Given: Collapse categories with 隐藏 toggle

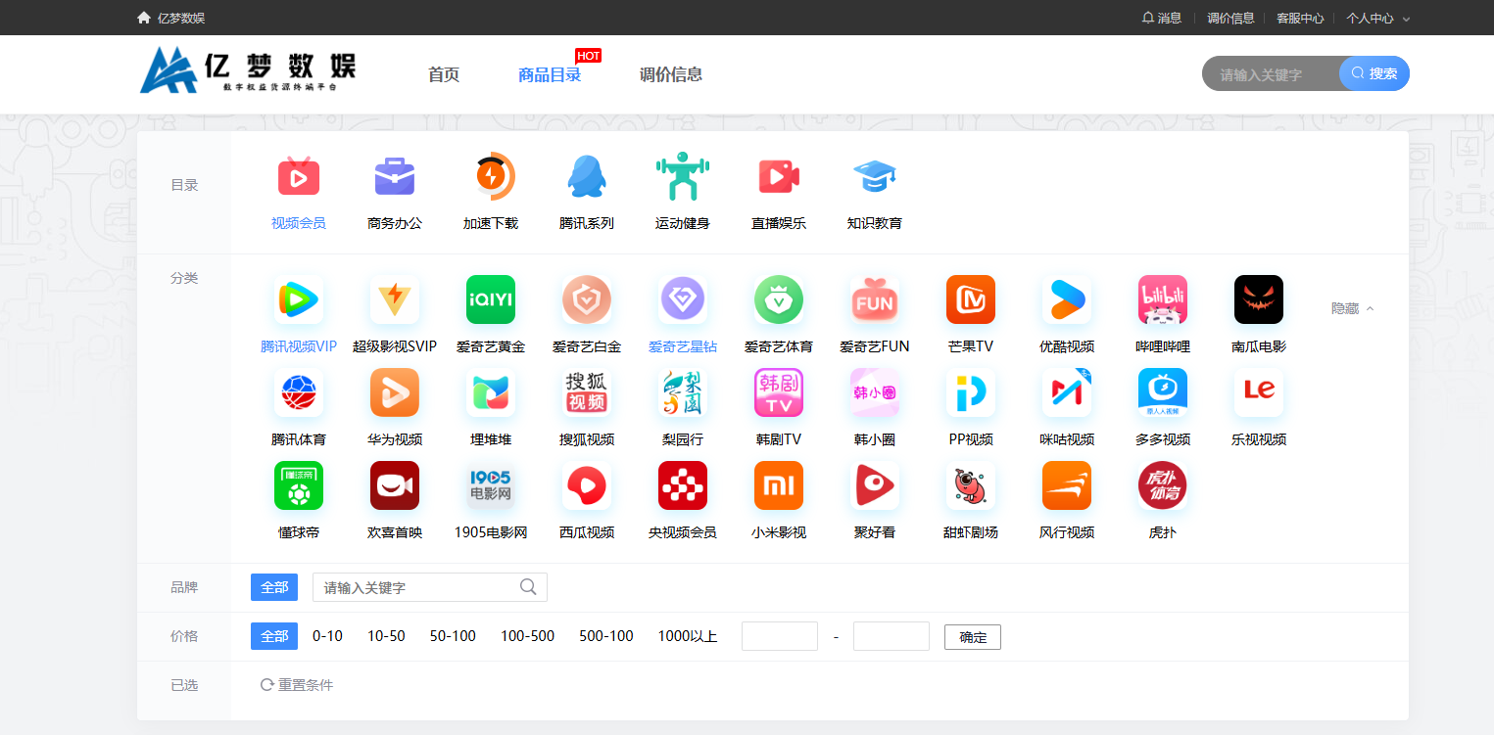Looking at the screenshot, I should (x=1353, y=308).
